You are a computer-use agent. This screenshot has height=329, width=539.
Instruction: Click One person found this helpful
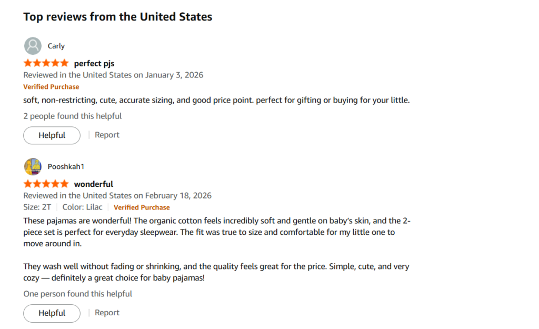tap(77, 294)
